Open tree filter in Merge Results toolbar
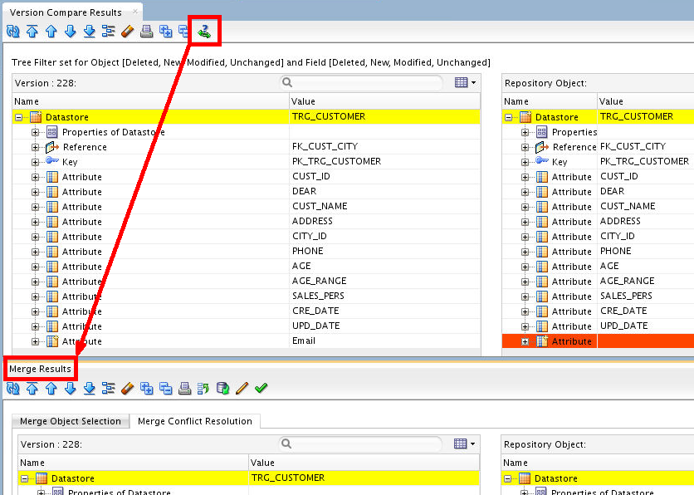 coord(108,389)
